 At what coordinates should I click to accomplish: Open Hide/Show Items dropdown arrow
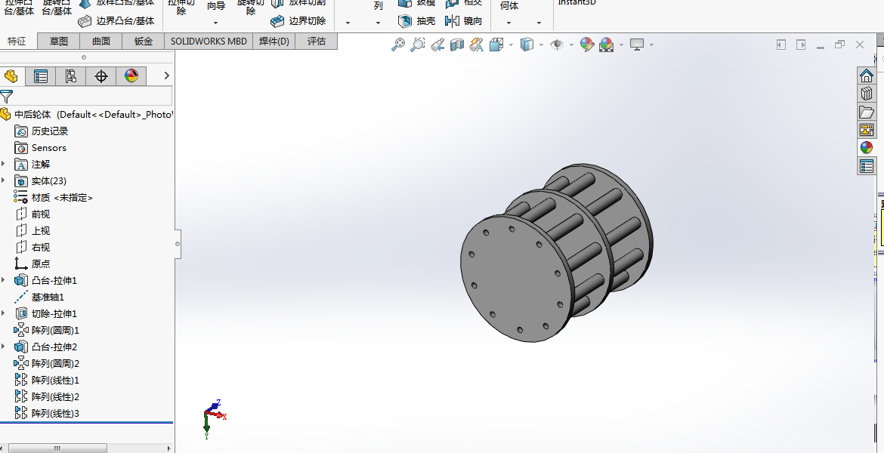coord(572,45)
